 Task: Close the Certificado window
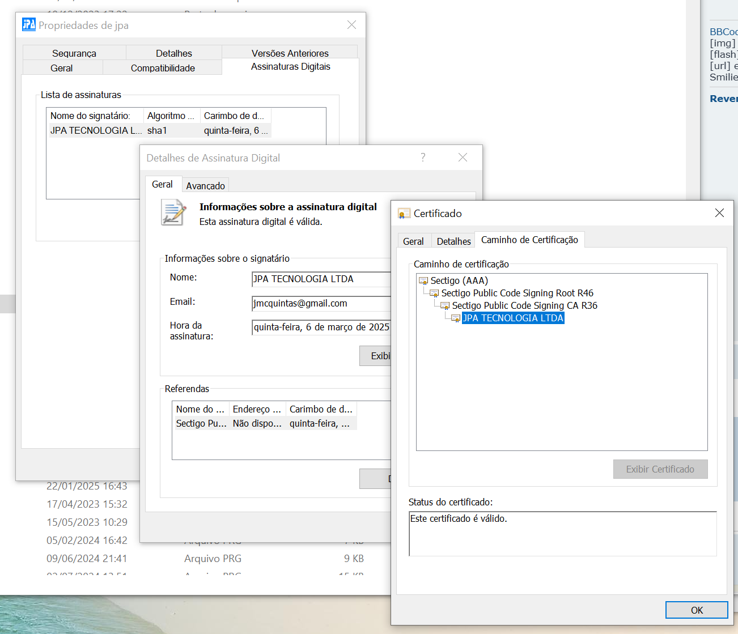point(719,213)
